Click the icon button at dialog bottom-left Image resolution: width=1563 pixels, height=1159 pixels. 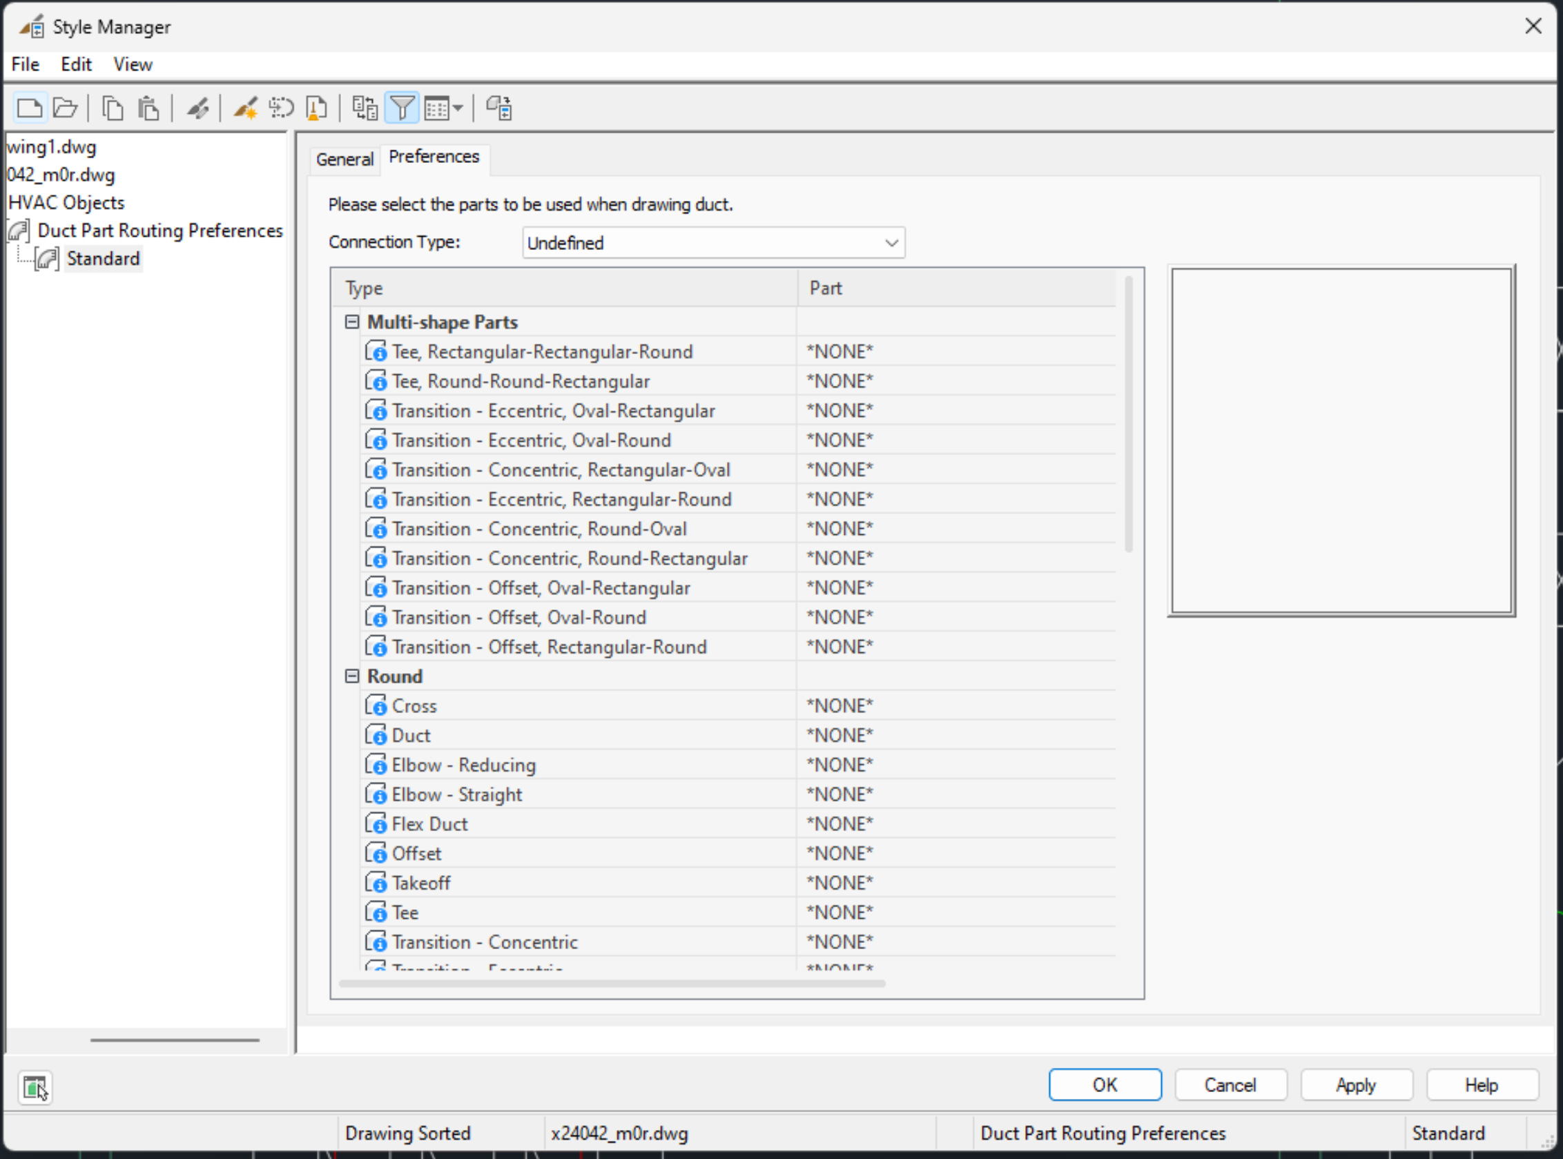35,1087
